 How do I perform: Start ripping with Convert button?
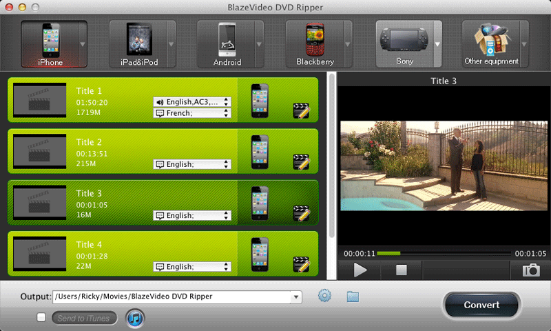point(481,305)
